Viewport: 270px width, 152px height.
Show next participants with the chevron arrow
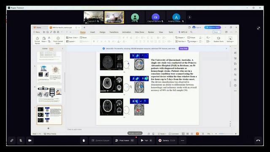(x=189, y=17)
